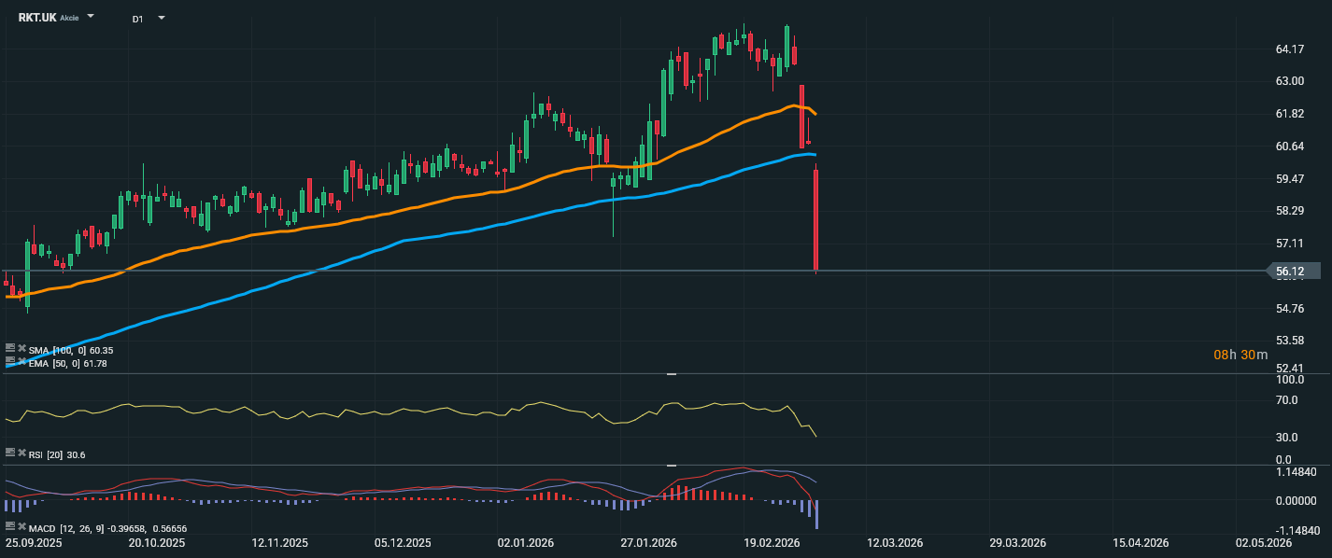Remove the EMA indicator
Viewport: 1332px width, 558px height.
(x=21, y=361)
